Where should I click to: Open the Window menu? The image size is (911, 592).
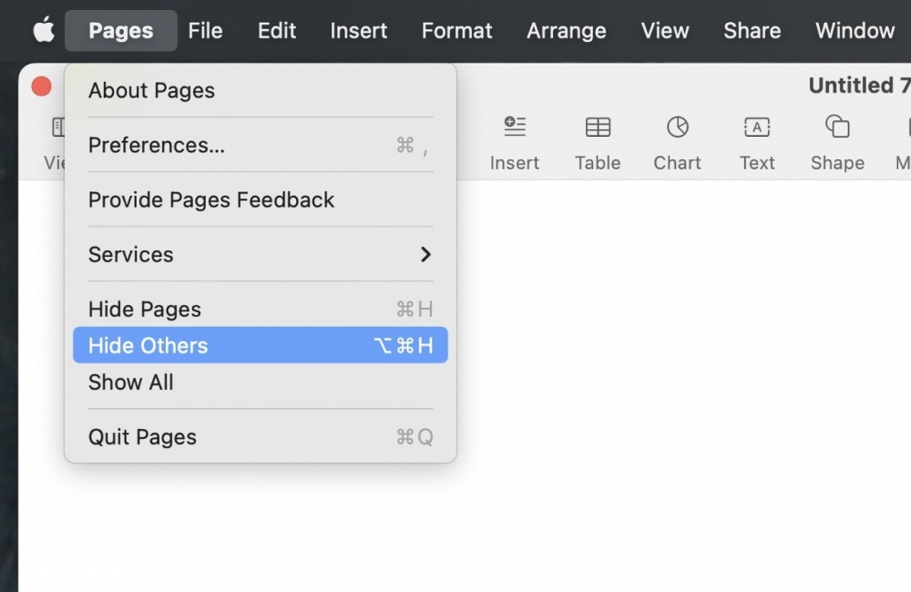point(855,30)
